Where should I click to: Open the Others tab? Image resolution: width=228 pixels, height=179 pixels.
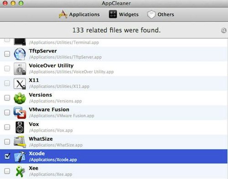pos(161,15)
